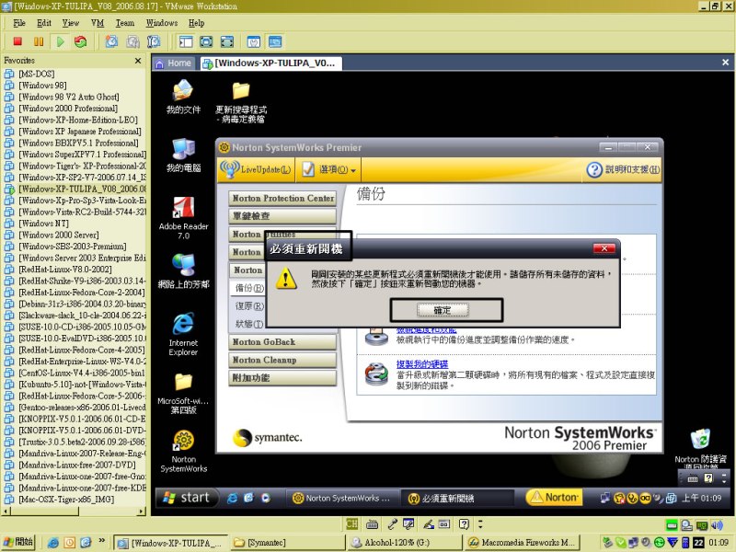Select [Windows NT] in Favorites
Screen dimensions: 736x552
43,224
